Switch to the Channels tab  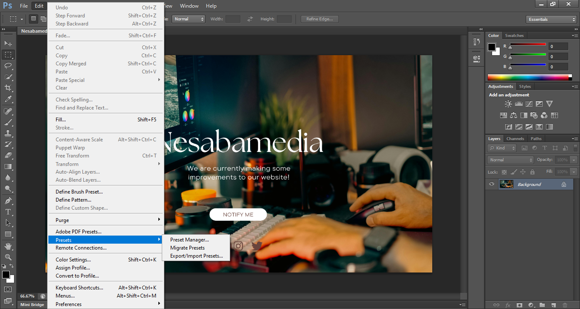pyautogui.click(x=515, y=139)
